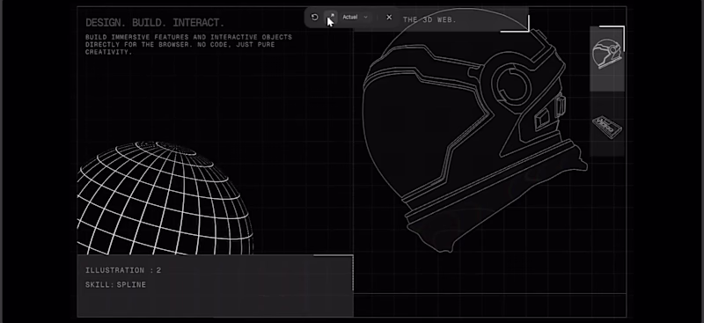Click the wireframe globe sphere
Image resolution: width=704 pixels, height=323 pixels.
pyautogui.click(x=165, y=199)
